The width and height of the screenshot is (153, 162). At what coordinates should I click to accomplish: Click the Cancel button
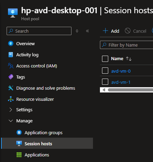coord(136,31)
